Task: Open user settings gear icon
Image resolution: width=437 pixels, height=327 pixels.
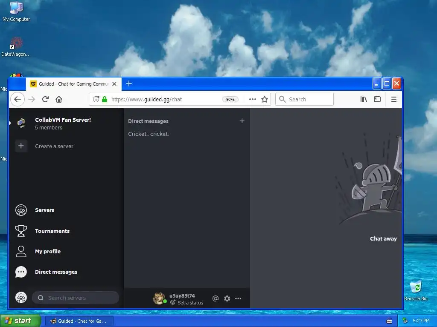Action: click(227, 298)
